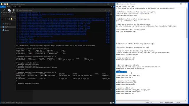Click 'Hello Docker :)' output in terminal
Viewport: 189px width, 106px height.
(x=22, y=69)
